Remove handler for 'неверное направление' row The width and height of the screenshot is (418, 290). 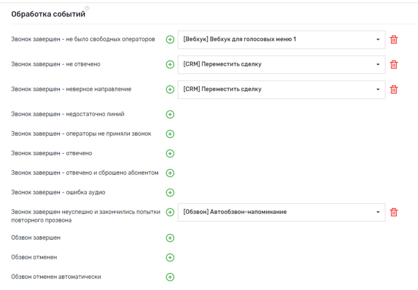(x=394, y=89)
